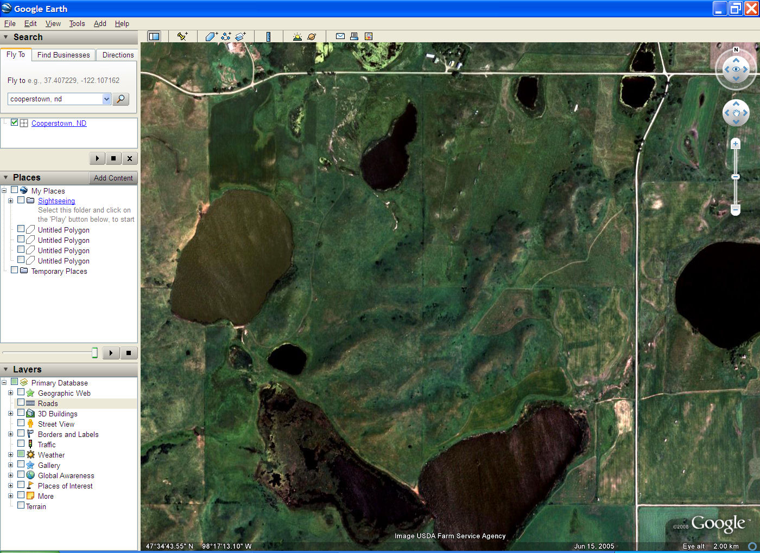Expand the Gallery layer node
Viewport: 760px width, 553px height.
point(10,465)
